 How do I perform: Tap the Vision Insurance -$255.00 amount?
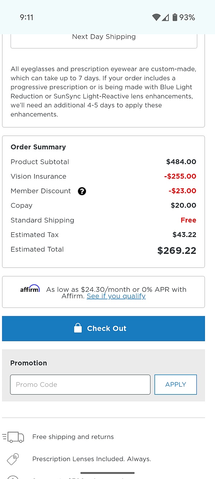[x=181, y=176]
